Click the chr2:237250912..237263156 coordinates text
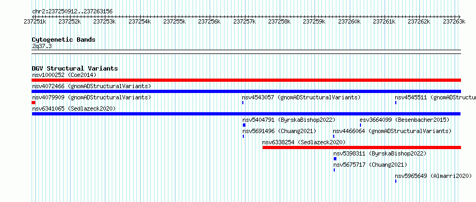 click(x=72, y=12)
